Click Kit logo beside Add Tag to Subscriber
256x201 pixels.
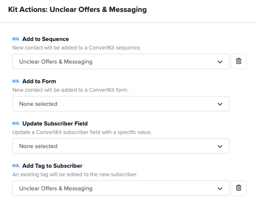[x=16, y=166]
